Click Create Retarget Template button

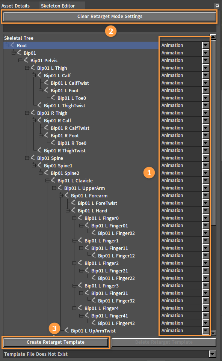pyautogui.click(x=56, y=342)
